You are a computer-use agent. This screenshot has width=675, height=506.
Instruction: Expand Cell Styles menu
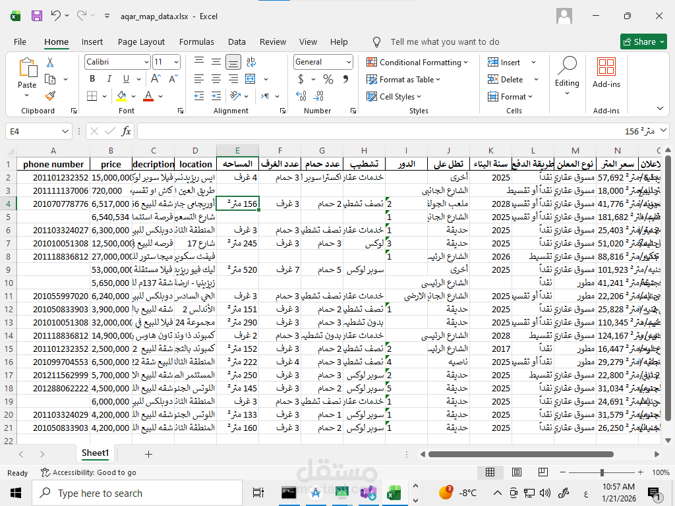[394, 97]
